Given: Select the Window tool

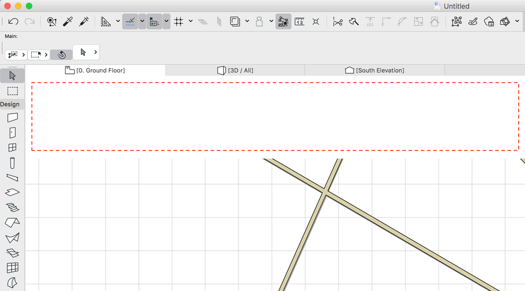Looking at the screenshot, I should 13,148.
